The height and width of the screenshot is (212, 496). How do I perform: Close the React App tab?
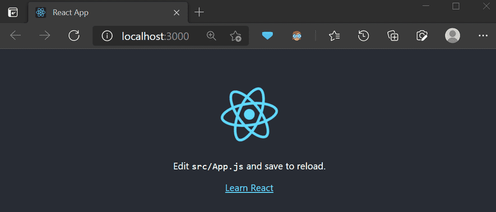(x=177, y=13)
